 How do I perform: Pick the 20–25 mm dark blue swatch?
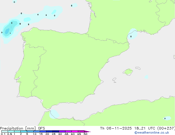49,131
